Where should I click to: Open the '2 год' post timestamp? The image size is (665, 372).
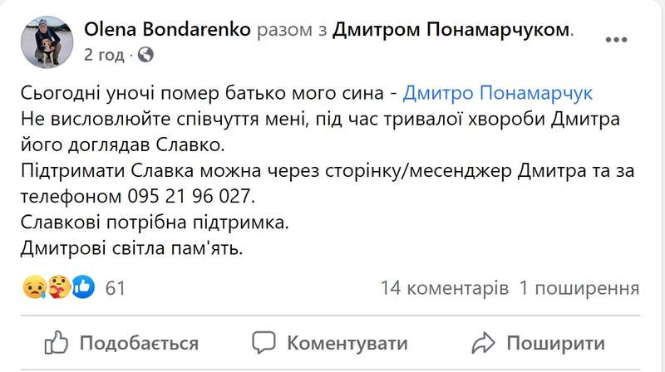tap(104, 55)
